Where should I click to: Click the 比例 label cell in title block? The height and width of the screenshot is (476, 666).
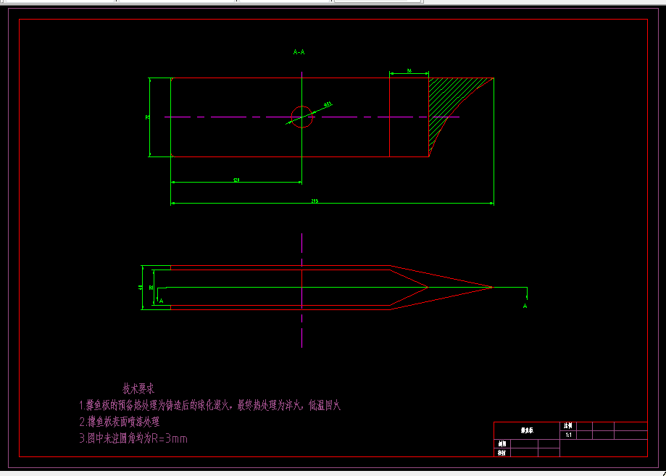point(568,426)
